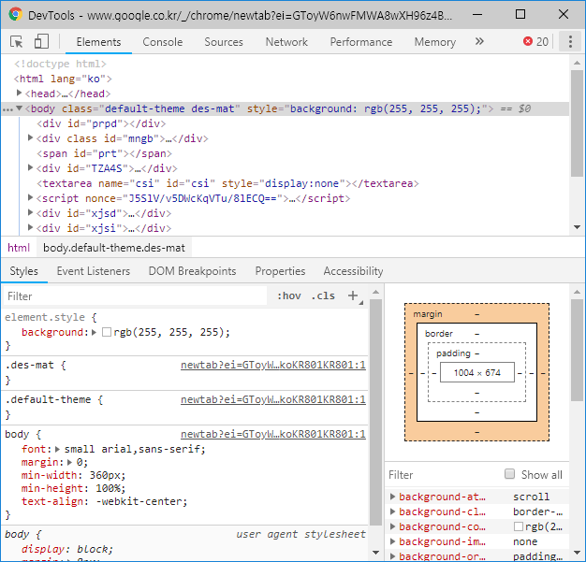Screen dimensions: 586x562
Task: Expand computed background-image property
Action: pyautogui.click(x=392, y=541)
